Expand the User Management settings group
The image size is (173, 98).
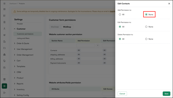coord(14,49)
